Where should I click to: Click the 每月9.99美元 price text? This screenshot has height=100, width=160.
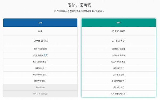(119, 31)
